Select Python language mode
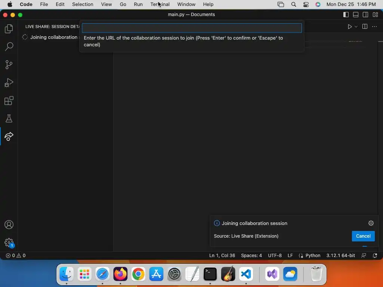 [313, 256]
